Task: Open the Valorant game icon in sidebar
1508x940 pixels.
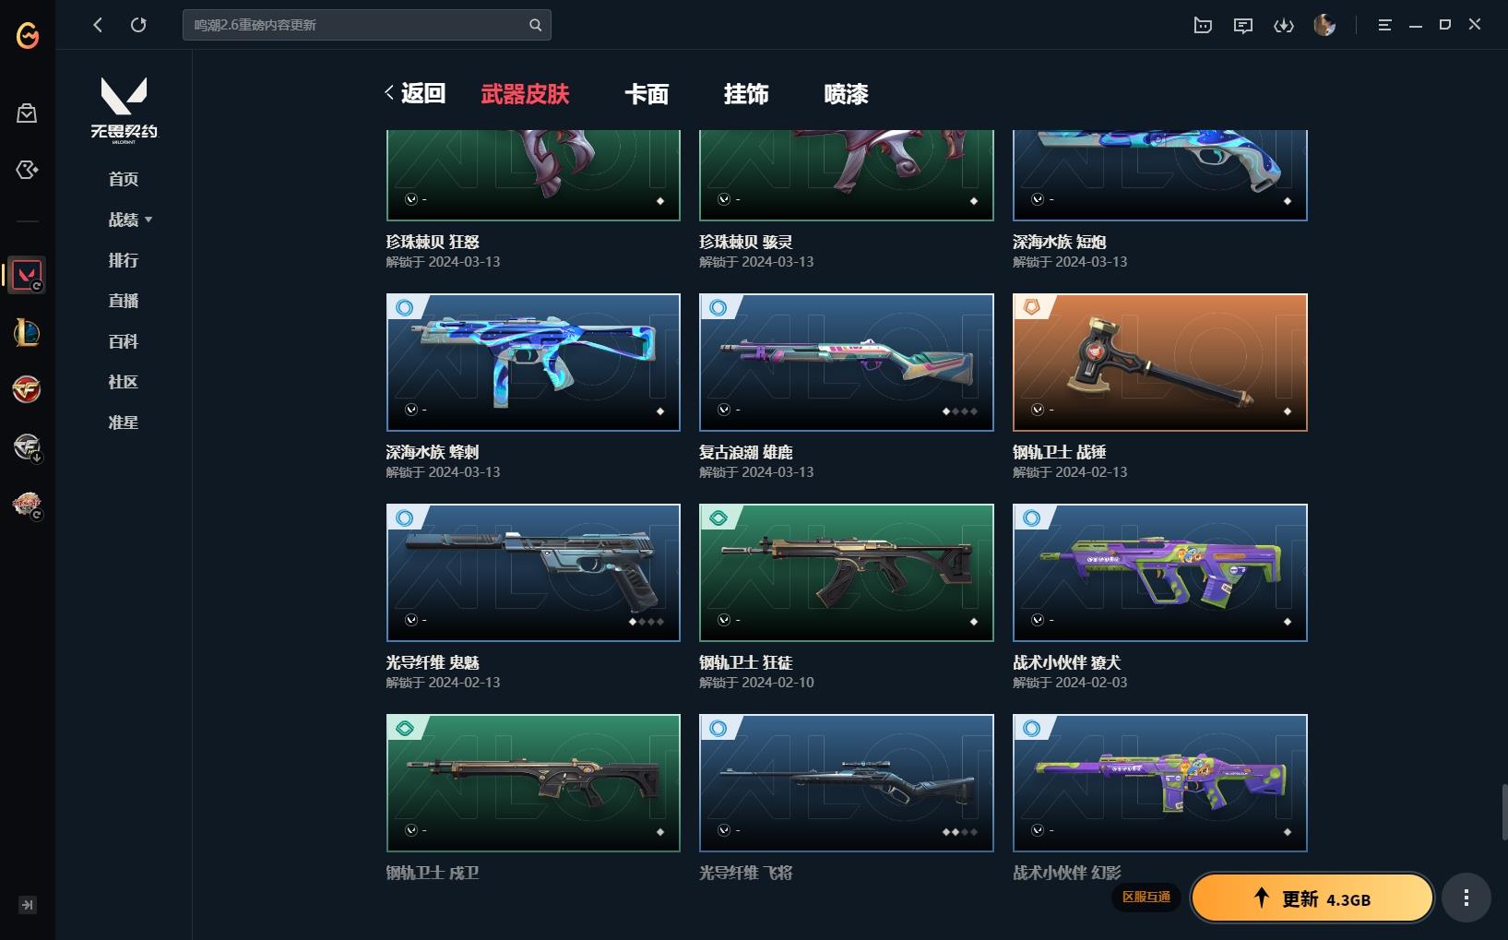Action: pyautogui.click(x=27, y=275)
